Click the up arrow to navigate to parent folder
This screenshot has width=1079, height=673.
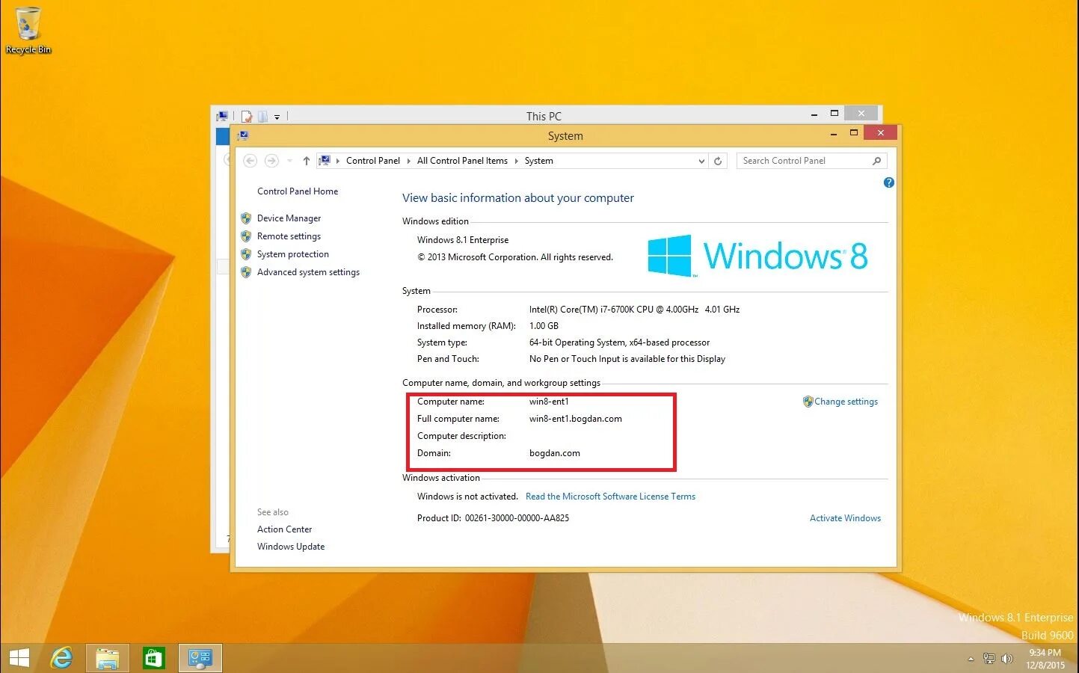[x=307, y=160]
